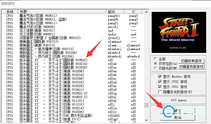Select 摔角霸王(美版 930713) row
The width and height of the screenshot is (211, 124).
tap(73, 45)
